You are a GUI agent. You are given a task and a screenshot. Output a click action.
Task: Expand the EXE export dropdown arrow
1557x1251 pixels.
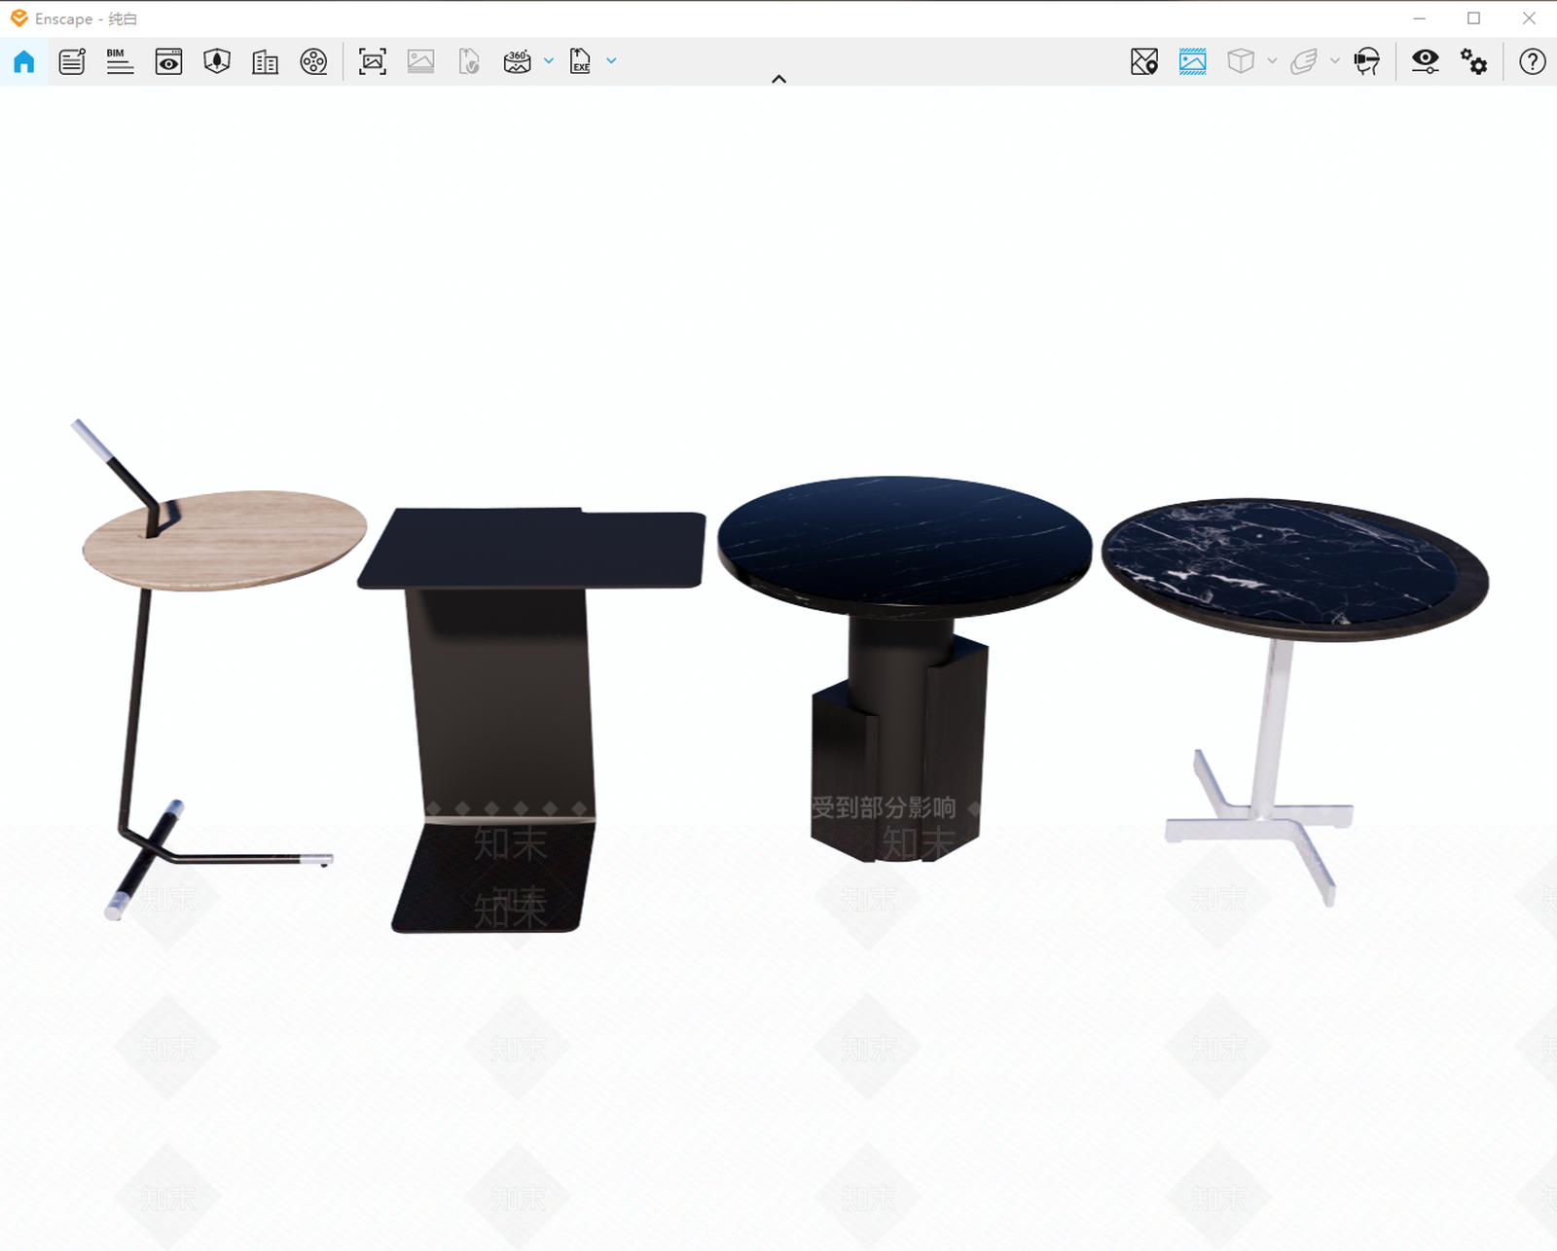611,60
